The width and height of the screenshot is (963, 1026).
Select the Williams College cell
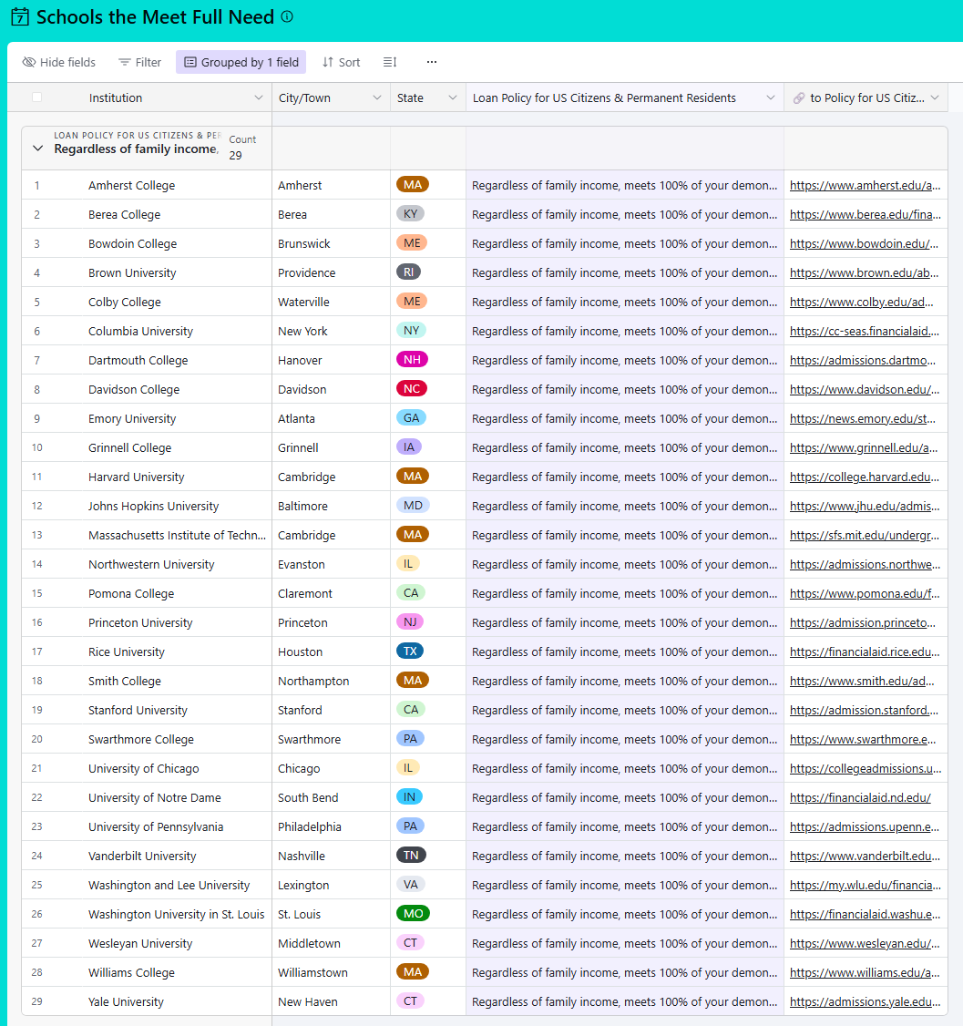point(177,972)
